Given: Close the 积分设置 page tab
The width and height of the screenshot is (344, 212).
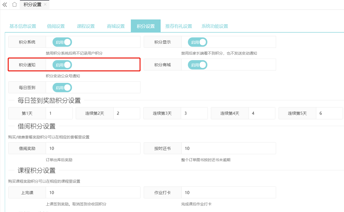Looking at the screenshot, I should click(x=45, y=5).
